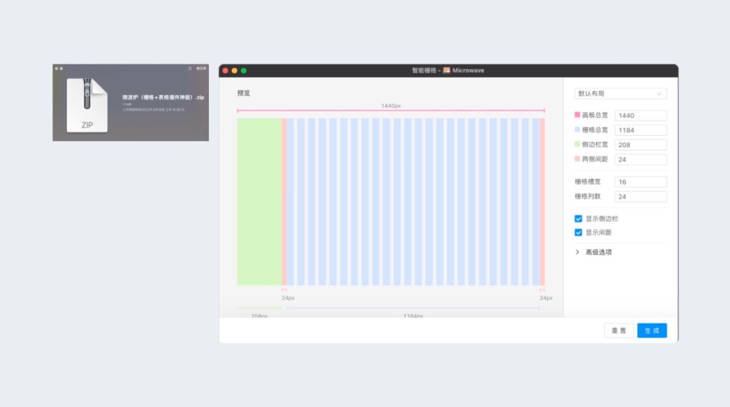730x407 pixels.
Task: Edit the 栅格列数 value field
Action: 641,197
